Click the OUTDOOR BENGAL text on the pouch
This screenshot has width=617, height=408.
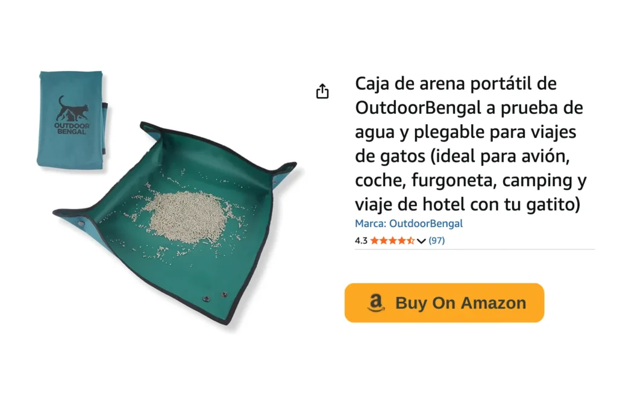click(x=72, y=128)
